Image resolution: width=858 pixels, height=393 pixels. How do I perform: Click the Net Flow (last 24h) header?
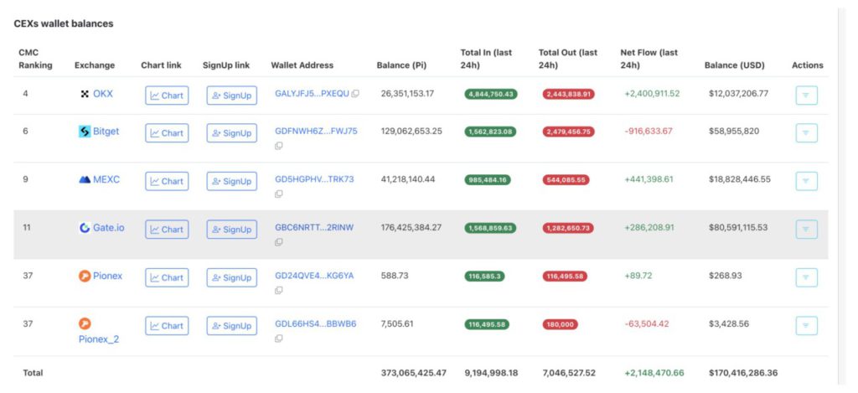[649, 59]
